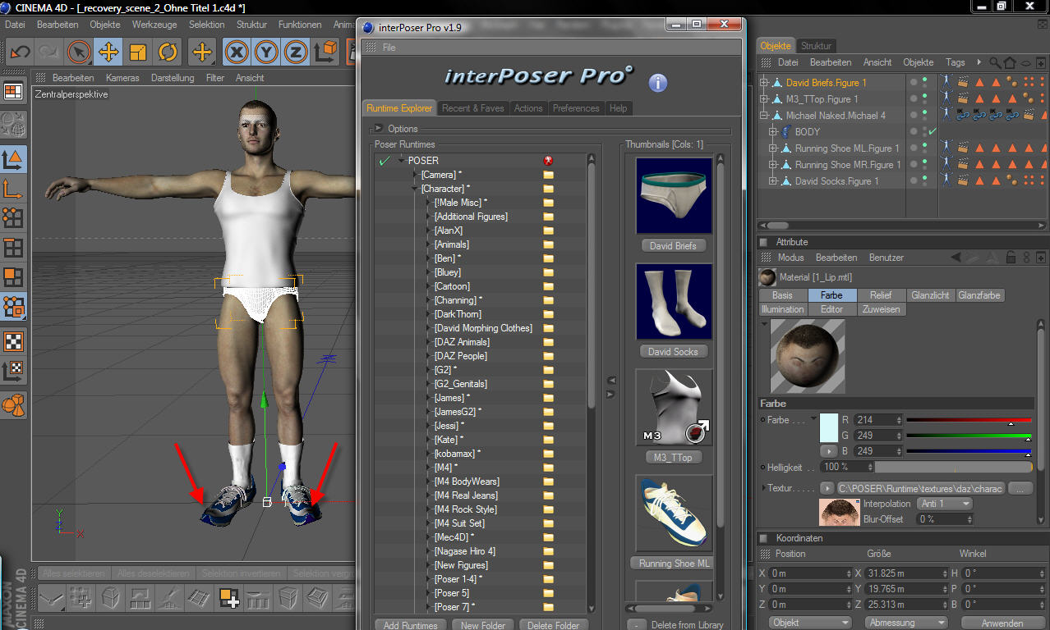The image size is (1050, 630).
Task: Open the Preferences tab in interPoser
Action: click(x=575, y=108)
